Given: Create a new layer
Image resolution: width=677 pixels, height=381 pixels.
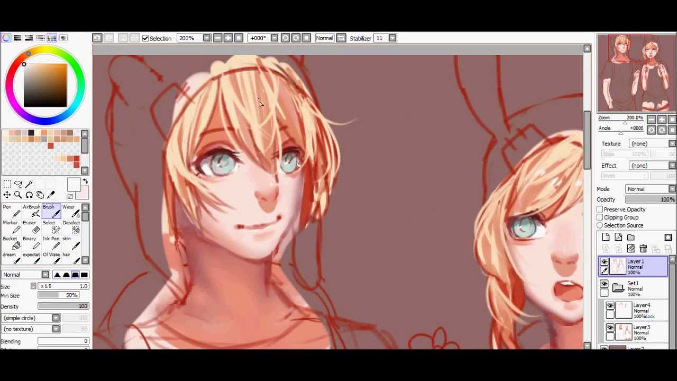Looking at the screenshot, I should [x=606, y=238].
